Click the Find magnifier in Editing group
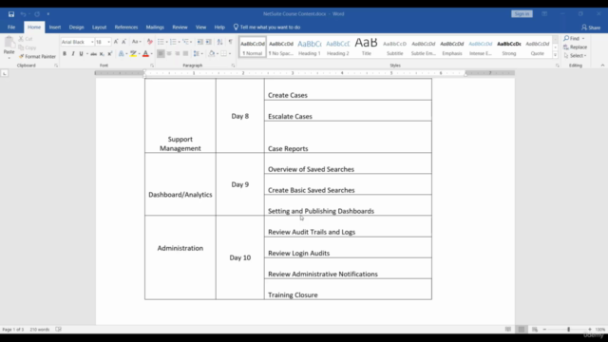This screenshot has height=342, width=608. point(566,38)
